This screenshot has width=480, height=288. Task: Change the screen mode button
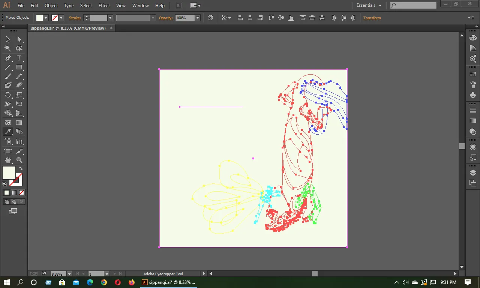point(13,211)
